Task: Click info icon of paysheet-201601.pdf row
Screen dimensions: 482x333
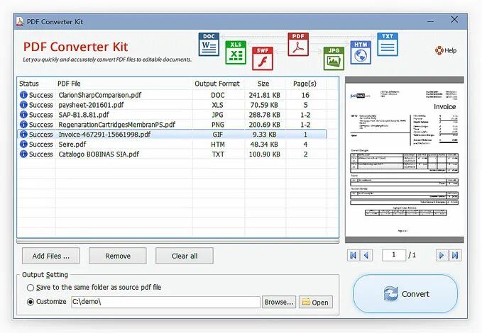Action: (x=23, y=105)
